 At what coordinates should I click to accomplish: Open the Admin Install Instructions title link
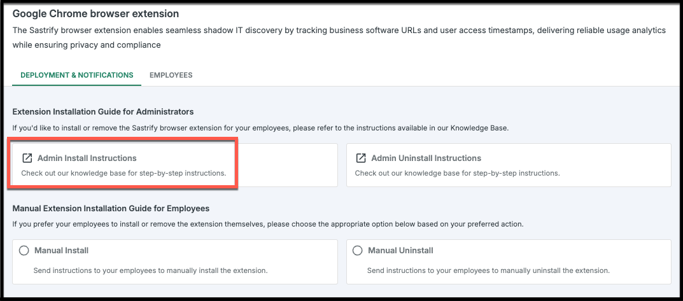click(x=87, y=158)
